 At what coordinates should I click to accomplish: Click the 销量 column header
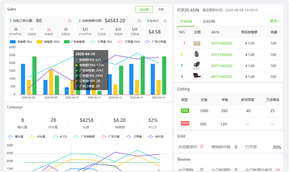point(274,32)
